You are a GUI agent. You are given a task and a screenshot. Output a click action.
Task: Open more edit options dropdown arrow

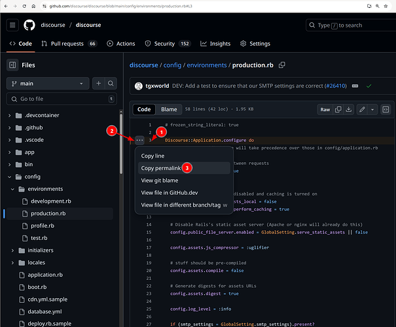pyautogui.click(x=372, y=109)
